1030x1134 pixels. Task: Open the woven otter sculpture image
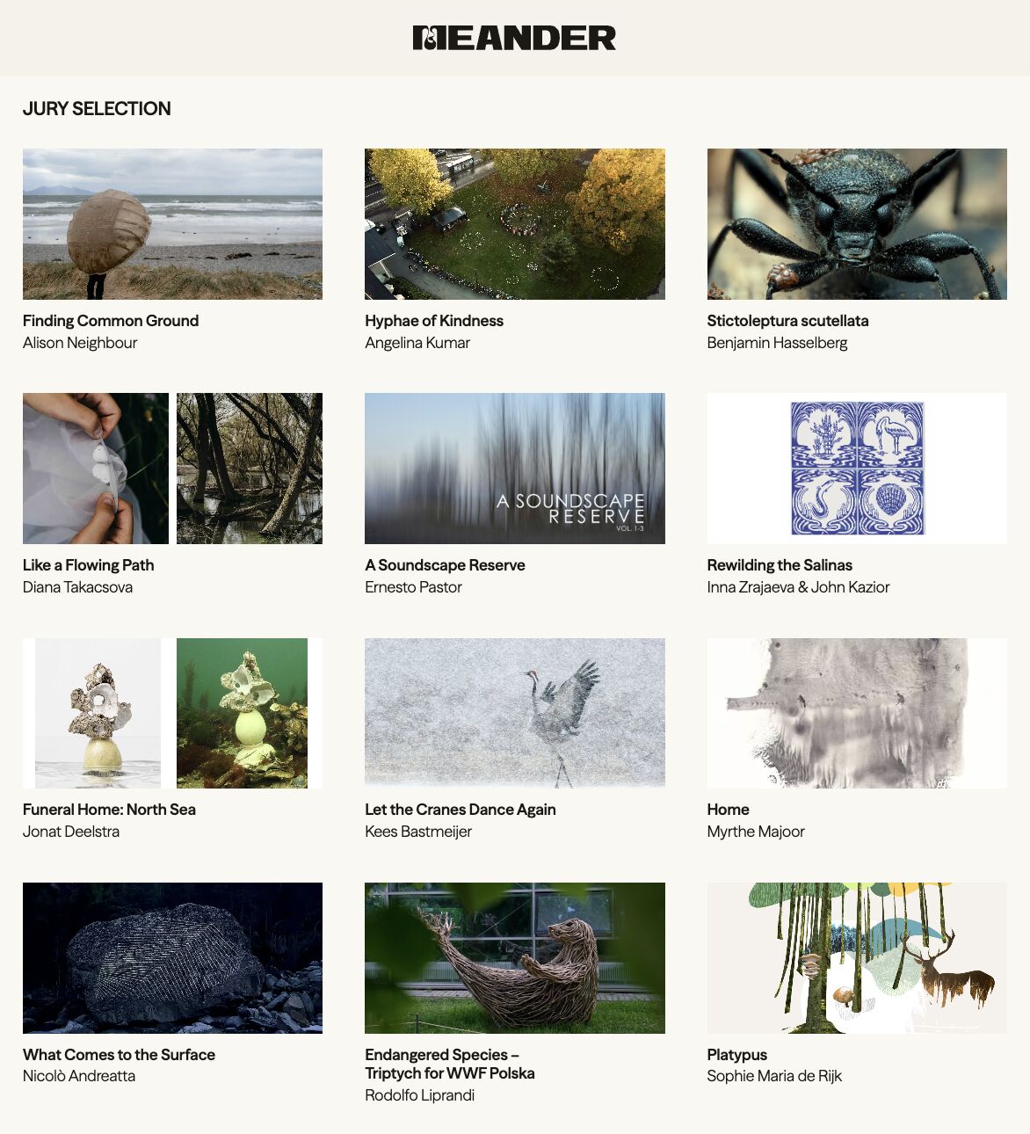pyautogui.click(x=515, y=958)
